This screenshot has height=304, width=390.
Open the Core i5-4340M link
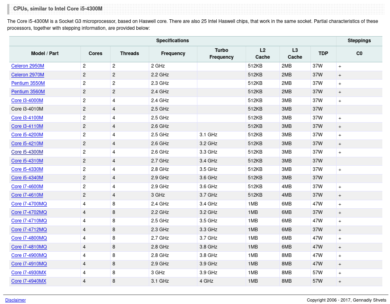pyautogui.click(x=27, y=178)
